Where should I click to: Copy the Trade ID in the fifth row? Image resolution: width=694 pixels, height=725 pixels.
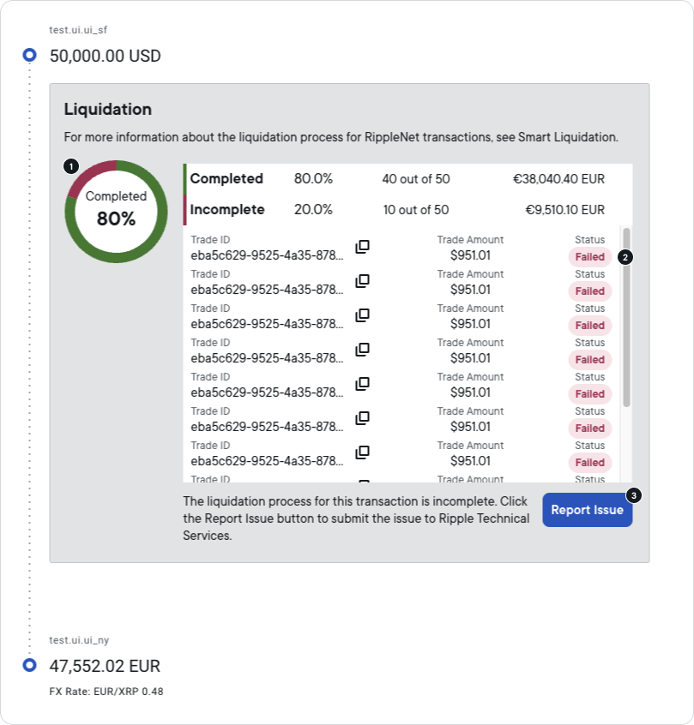(363, 383)
